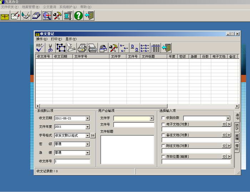Open the 打印 menu in 收文登记 window
The width and height of the screenshot is (250, 192).
pyautogui.click(x=56, y=39)
